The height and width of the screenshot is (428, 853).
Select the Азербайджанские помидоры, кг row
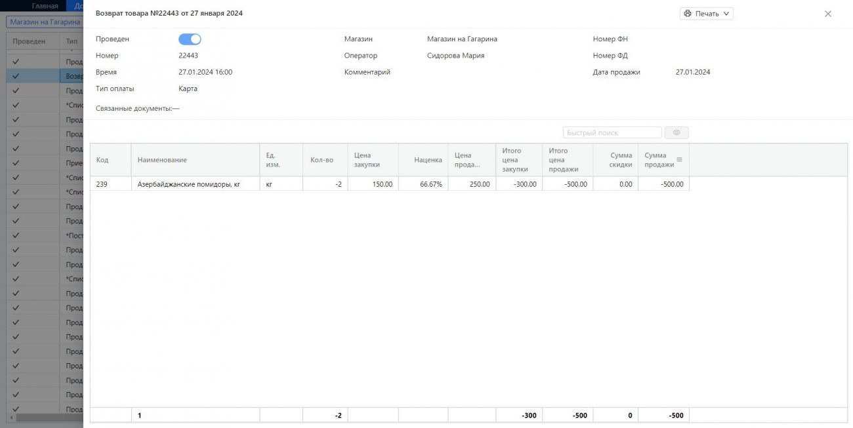pos(189,185)
